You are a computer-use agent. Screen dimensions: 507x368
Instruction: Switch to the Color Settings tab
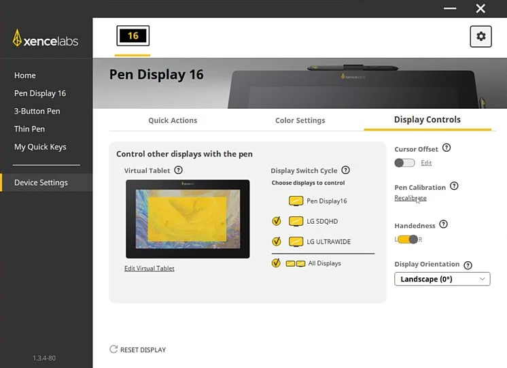pyautogui.click(x=300, y=120)
